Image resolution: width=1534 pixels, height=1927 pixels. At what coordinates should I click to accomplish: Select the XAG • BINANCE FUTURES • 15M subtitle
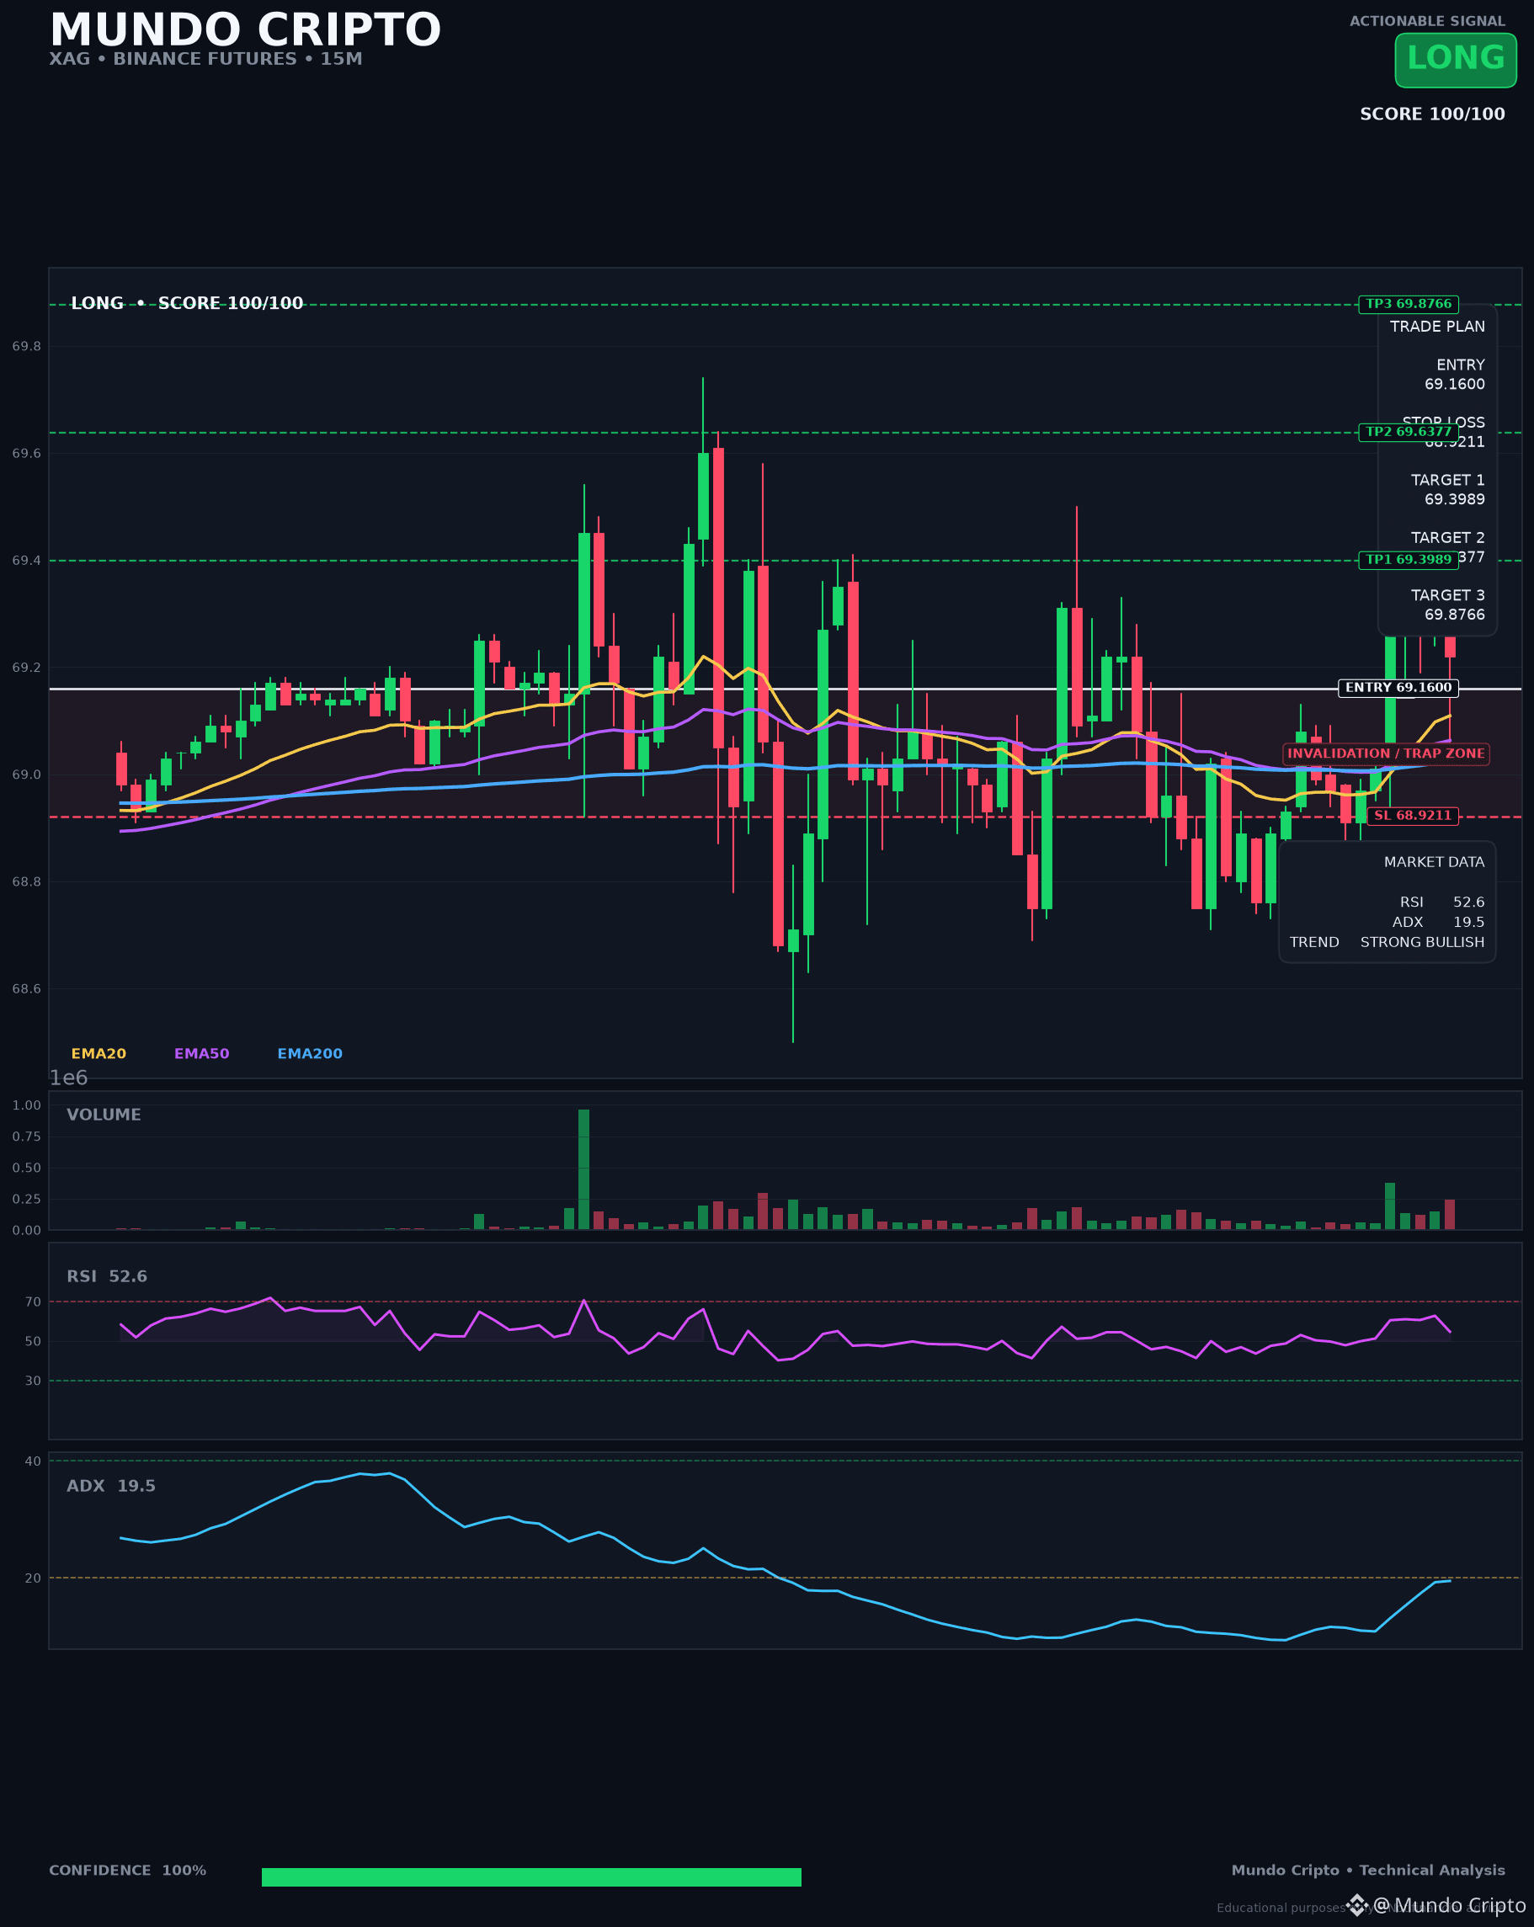point(205,59)
